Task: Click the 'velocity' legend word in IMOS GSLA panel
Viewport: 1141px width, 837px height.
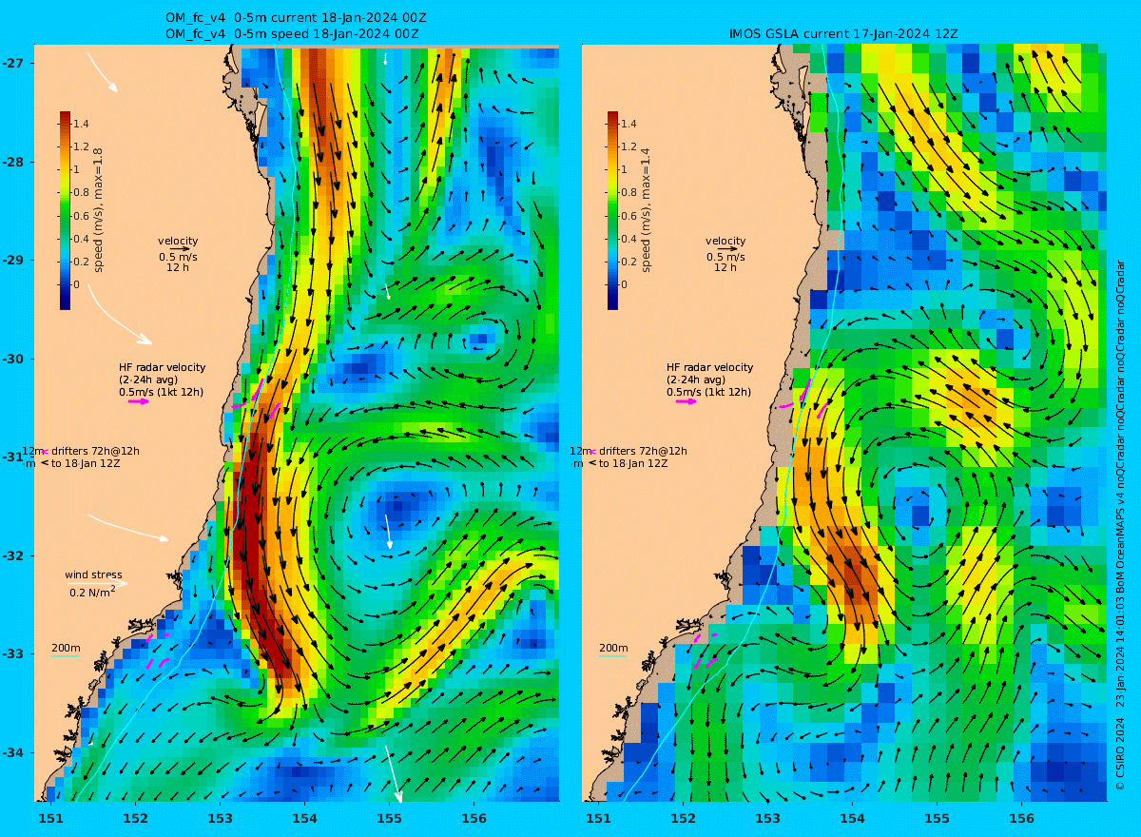Action: [725, 241]
